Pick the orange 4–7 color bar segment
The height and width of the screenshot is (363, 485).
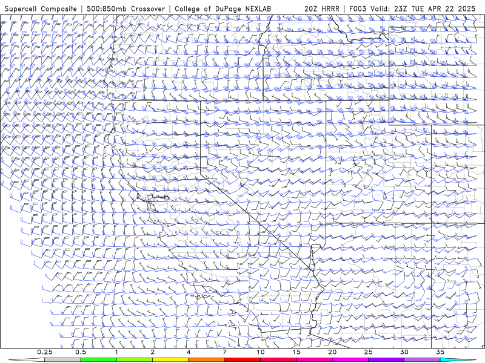(x=206, y=360)
